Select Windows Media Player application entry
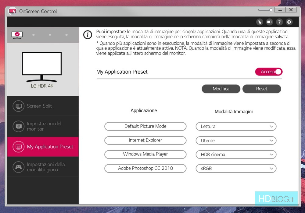305x213 pixels. tap(145, 154)
